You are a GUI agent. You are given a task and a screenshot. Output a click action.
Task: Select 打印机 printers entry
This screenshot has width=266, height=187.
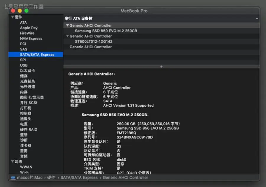pos(26,108)
